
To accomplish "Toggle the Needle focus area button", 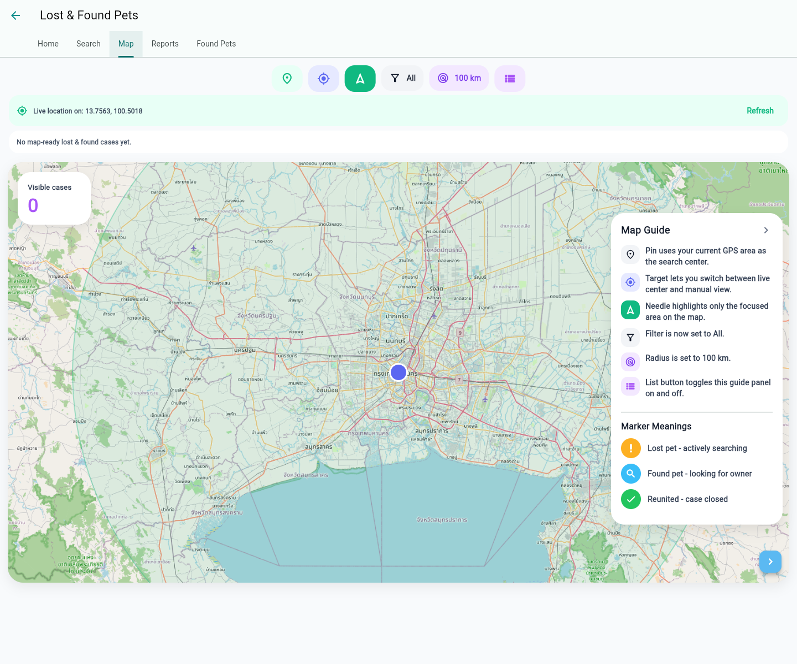I will (x=360, y=79).
